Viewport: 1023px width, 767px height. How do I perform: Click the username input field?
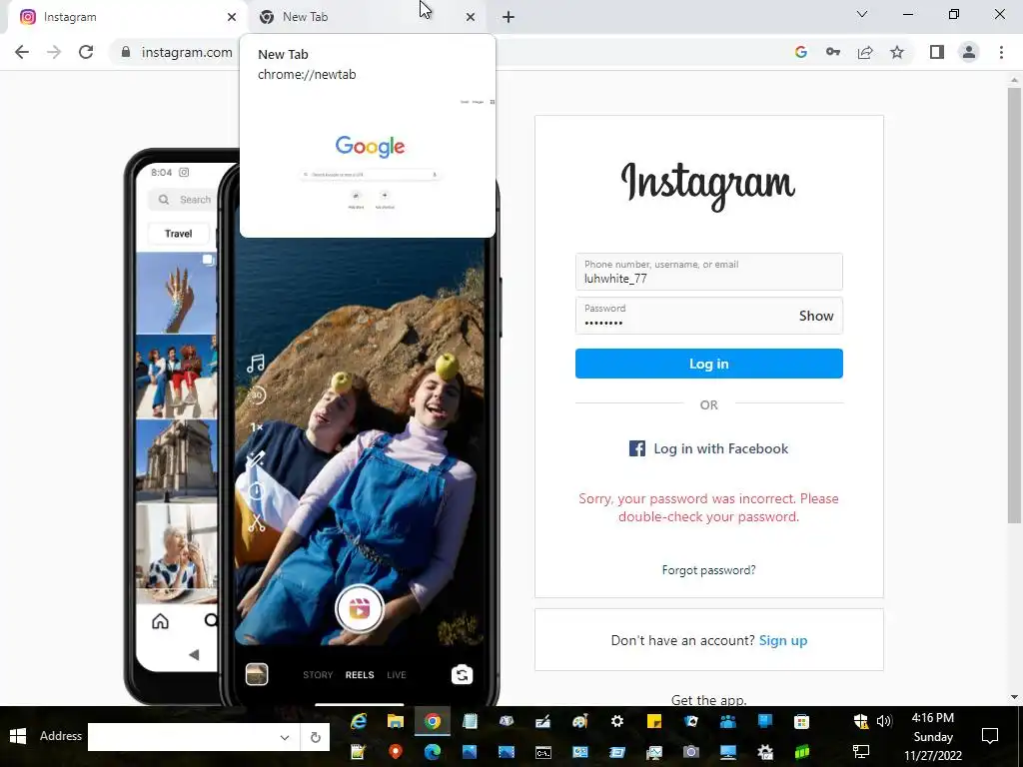709,272
